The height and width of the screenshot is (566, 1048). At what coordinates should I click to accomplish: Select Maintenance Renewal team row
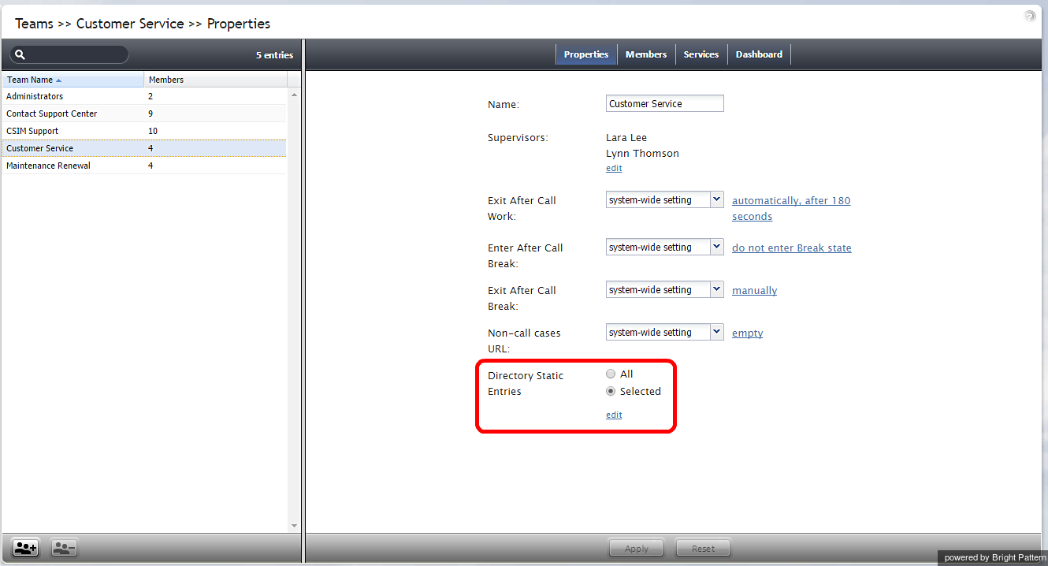143,166
